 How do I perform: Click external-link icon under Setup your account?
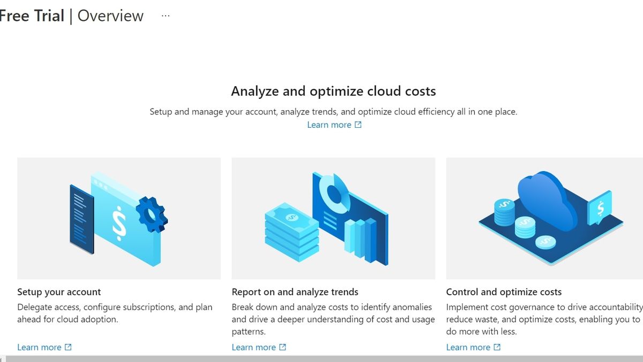tap(68, 347)
